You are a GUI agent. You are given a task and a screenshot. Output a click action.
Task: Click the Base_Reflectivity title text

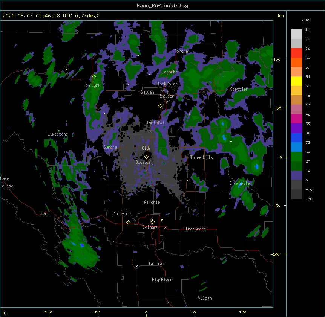coord(162,6)
